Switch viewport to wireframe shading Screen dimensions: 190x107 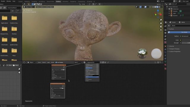pos(153,7)
